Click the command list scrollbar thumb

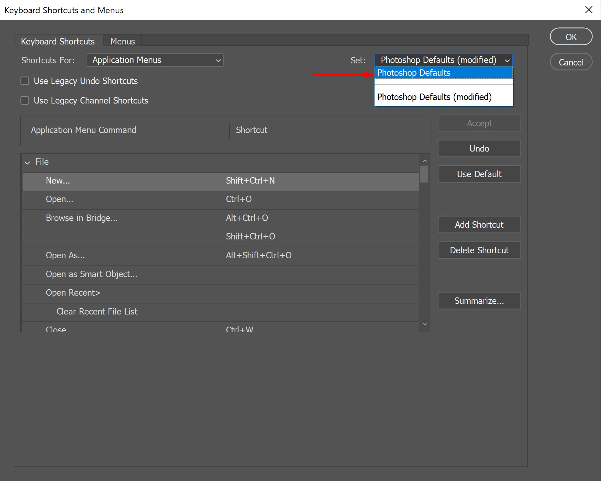424,174
